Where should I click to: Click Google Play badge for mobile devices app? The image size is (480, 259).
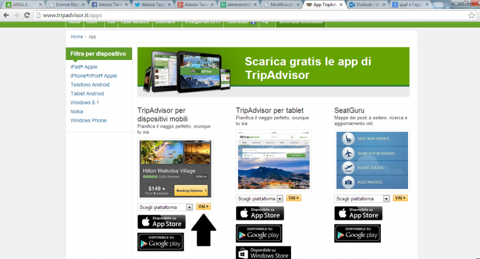pyautogui.click(x=160, y=242)
